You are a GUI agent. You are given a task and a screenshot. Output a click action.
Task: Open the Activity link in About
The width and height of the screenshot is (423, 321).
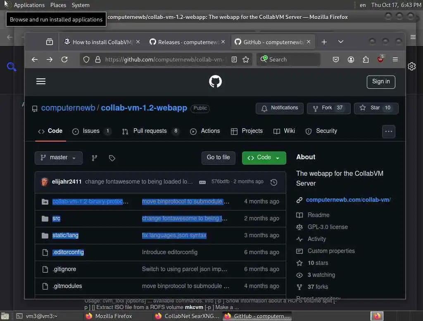(x=317, y=239)
